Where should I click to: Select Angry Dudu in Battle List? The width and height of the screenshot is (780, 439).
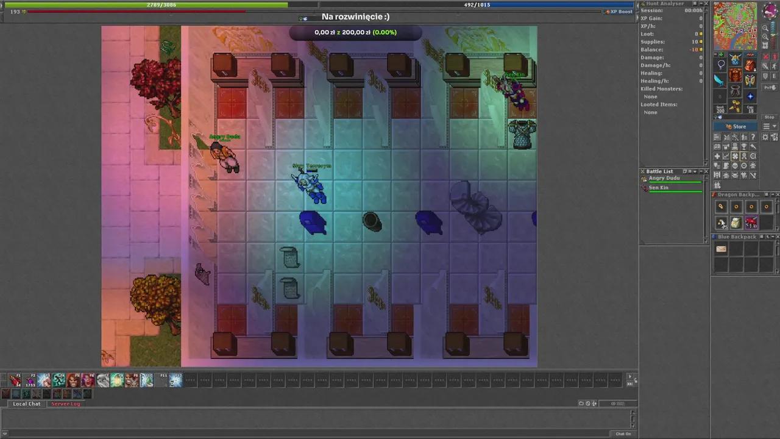pyautogui.click(x=664, y=179)
